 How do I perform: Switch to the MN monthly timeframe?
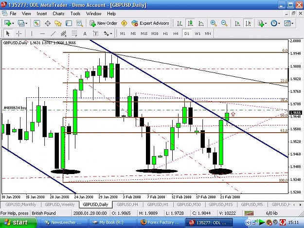point(208,34)
